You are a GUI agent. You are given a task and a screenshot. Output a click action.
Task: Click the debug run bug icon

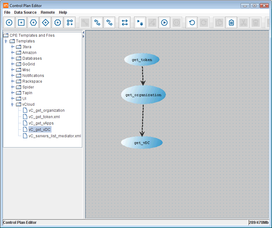point(140,23)
